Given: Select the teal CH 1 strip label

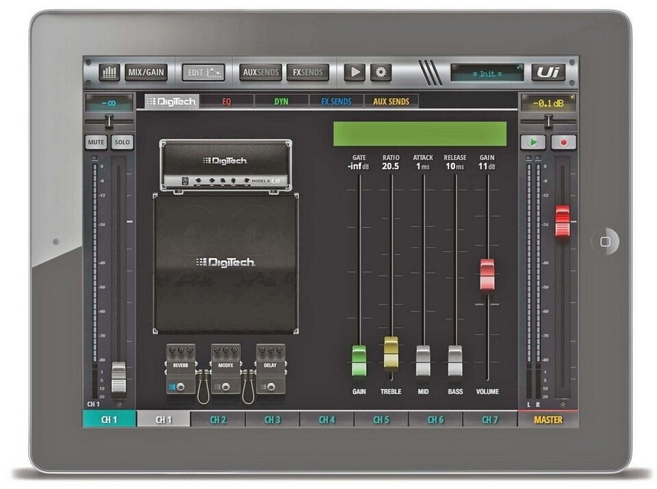Looking at the screenshot, I should [x=109, y=419].
